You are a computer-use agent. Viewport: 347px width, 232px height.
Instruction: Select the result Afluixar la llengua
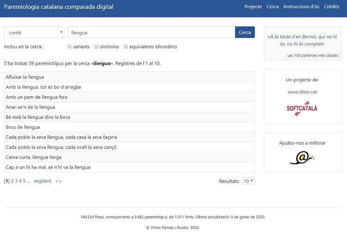point(25,77)
